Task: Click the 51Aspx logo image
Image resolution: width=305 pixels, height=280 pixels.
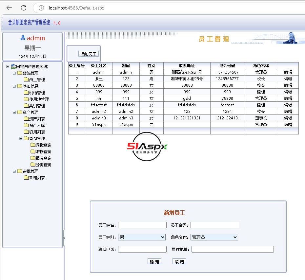Action: (x=147, y=147)
